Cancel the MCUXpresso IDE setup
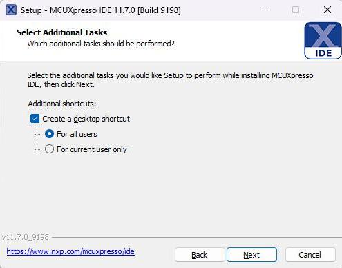Screen dimensions: 342x268 pos(310,255)
